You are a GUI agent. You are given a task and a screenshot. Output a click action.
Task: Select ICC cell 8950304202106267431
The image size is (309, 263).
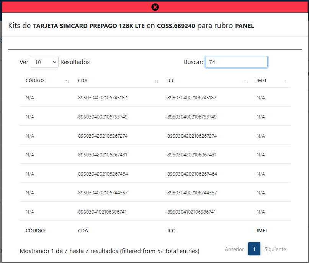[x=192, y=155]
